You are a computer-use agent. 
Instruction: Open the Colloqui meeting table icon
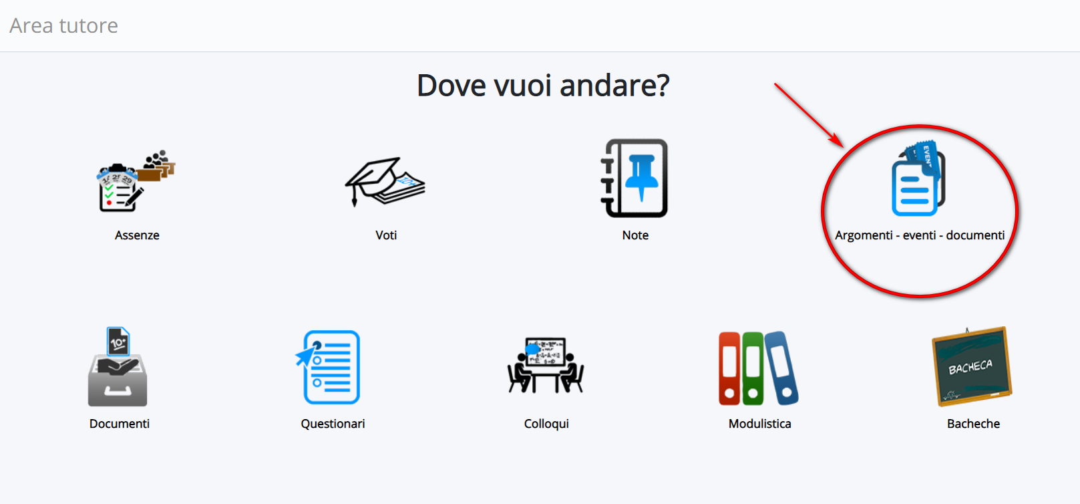[x=546, y=365]
